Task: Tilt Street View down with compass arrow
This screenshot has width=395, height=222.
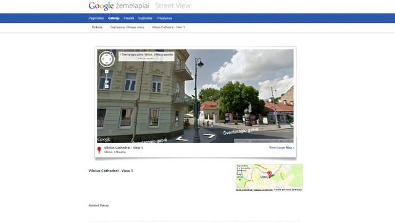Action: [x=107, y=63]
